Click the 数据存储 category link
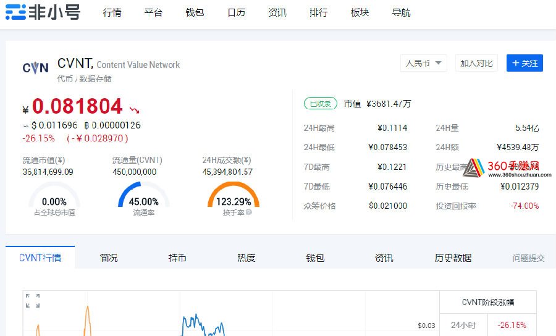Image resolution: width=556 pixels, height=336 pixels. tap(95, 78)
